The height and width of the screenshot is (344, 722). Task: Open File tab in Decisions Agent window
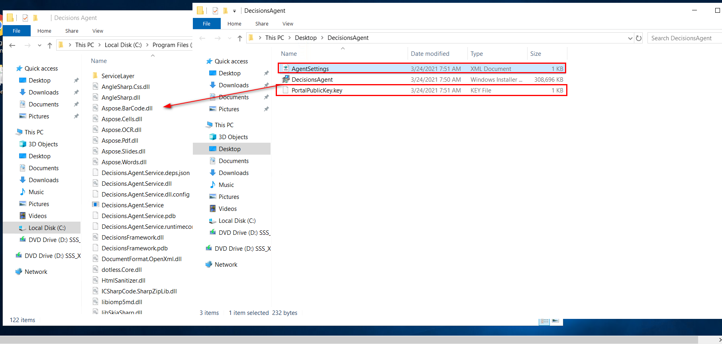coord(16,31)
